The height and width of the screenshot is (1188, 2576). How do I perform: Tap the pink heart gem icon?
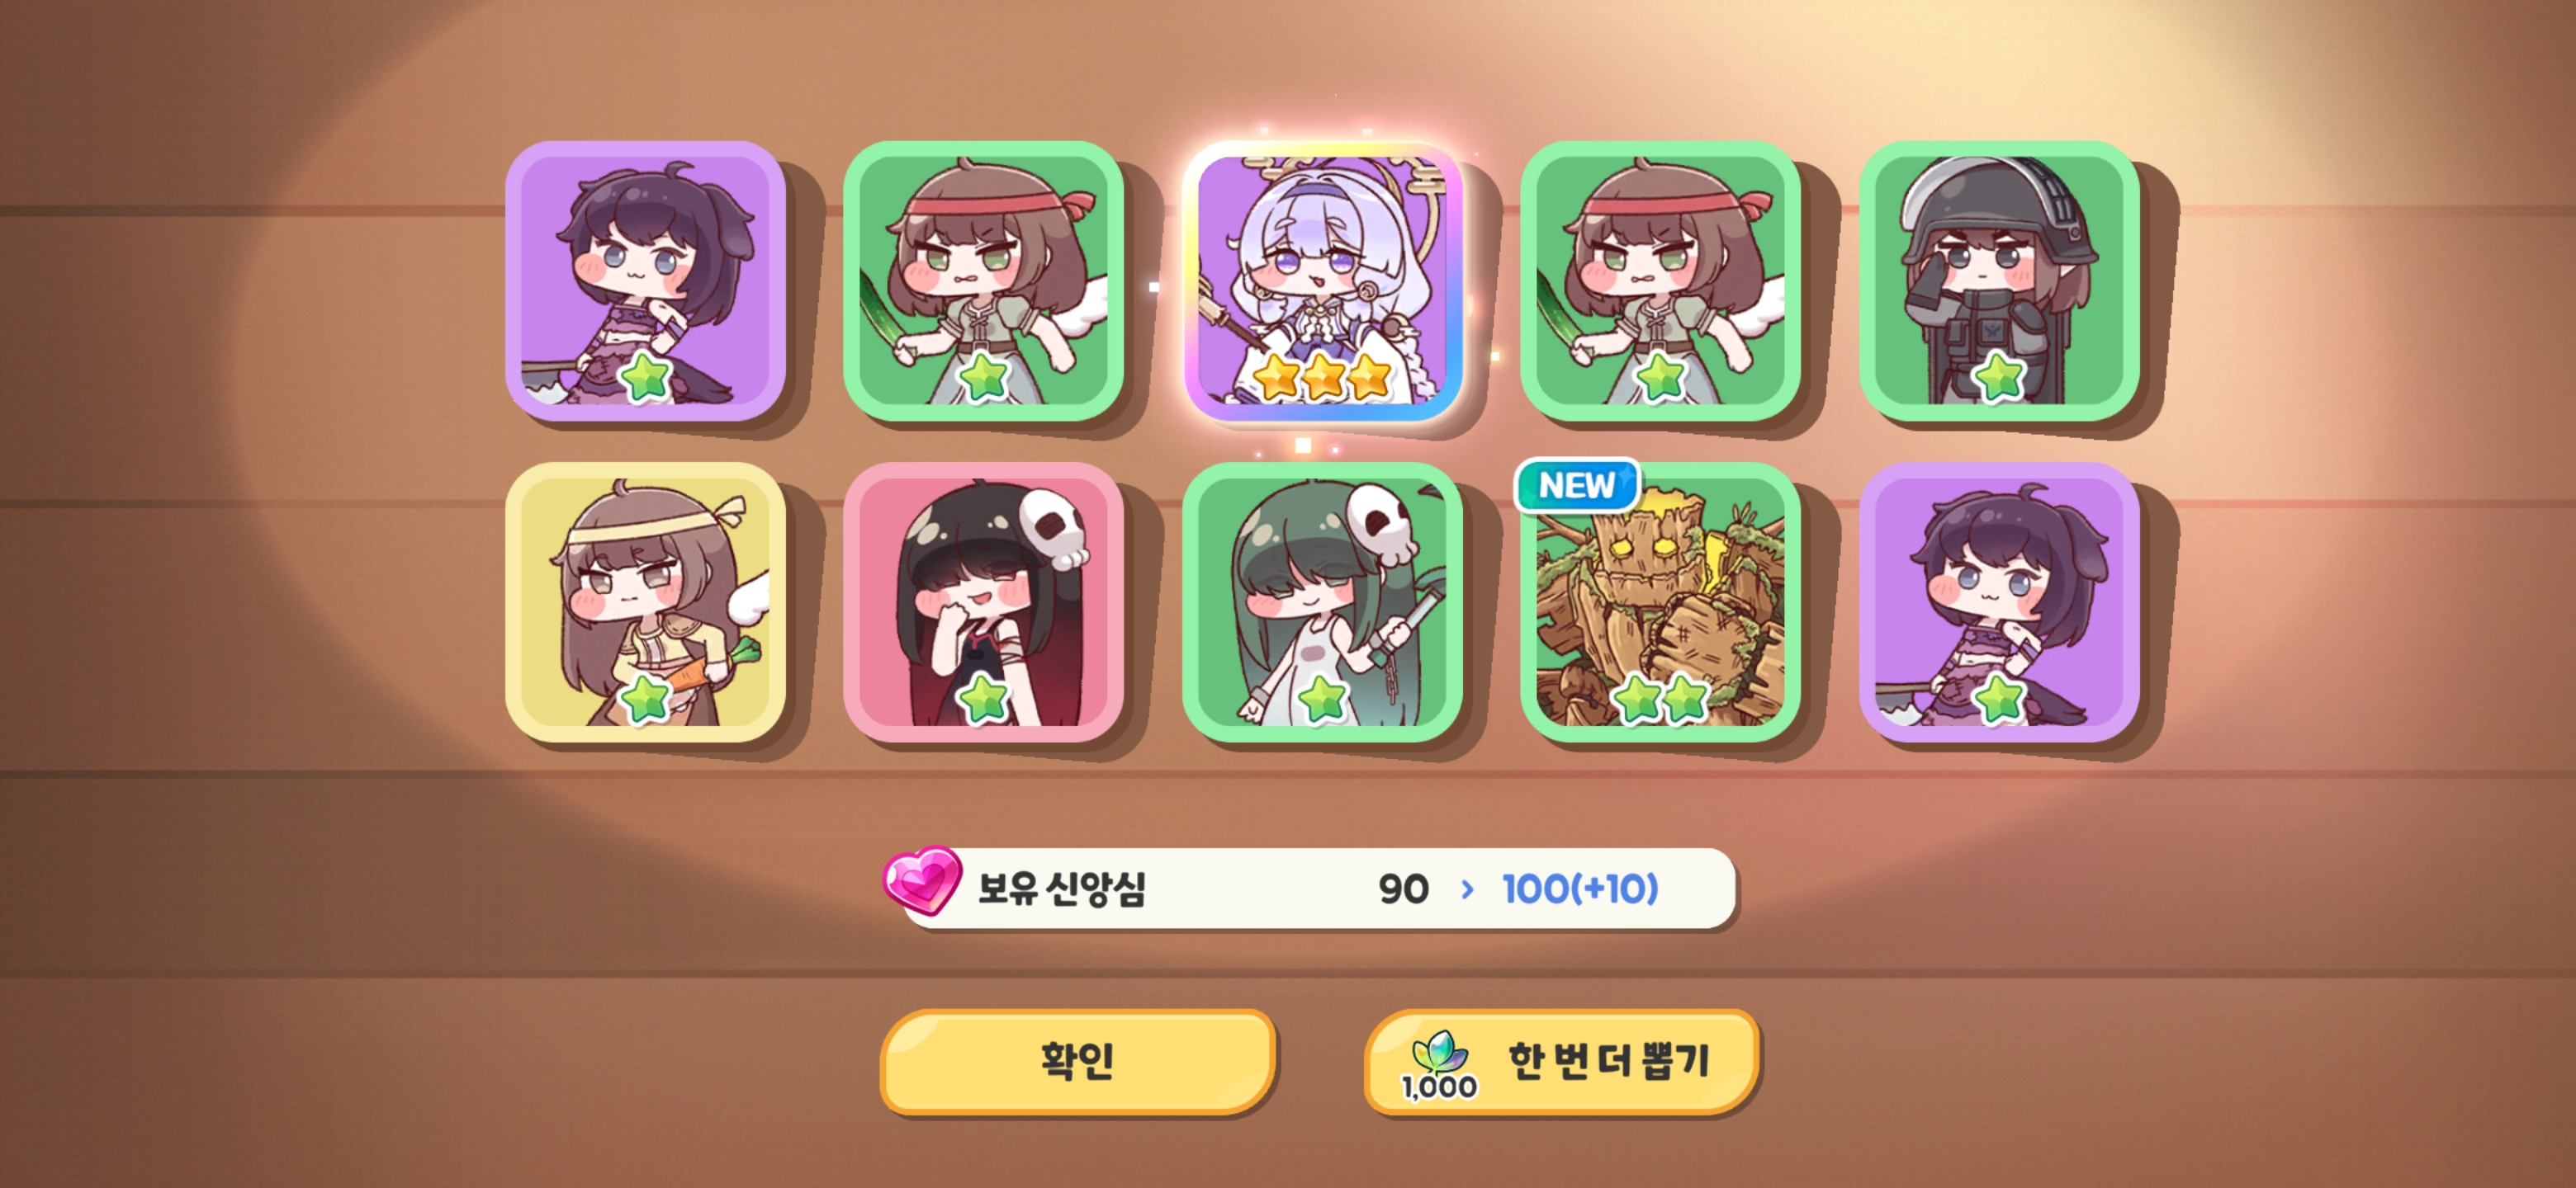coord(922,879)
